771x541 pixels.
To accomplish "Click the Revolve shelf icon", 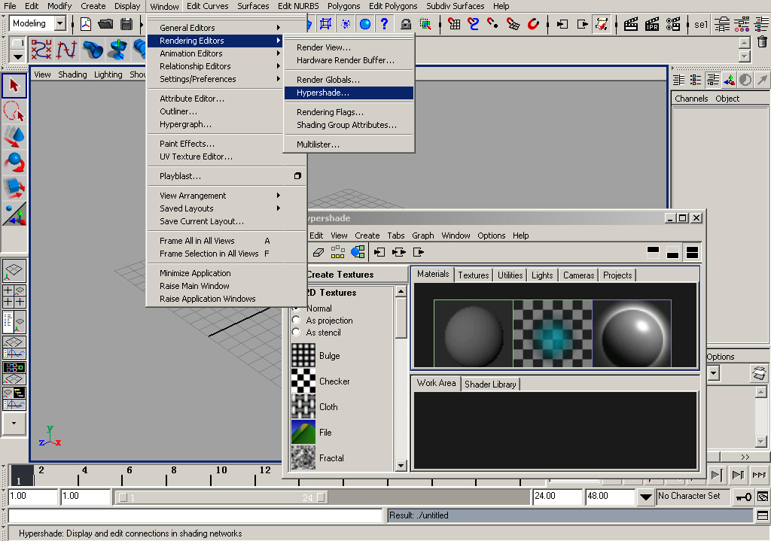I will point(118,50).
